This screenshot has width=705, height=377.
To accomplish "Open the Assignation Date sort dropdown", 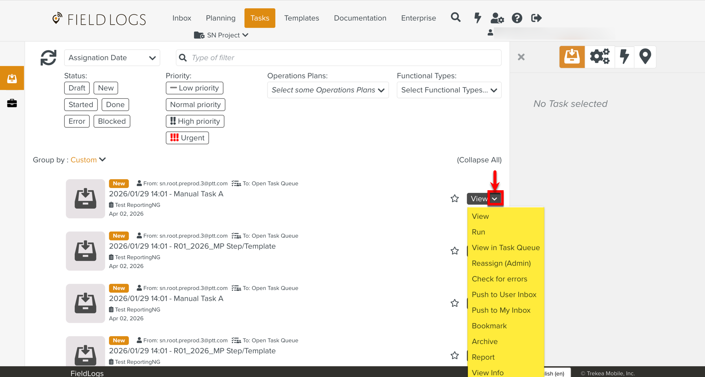I will click(112, 58).
